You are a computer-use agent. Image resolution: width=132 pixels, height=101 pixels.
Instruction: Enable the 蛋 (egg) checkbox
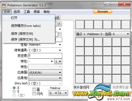pos(34,89)
